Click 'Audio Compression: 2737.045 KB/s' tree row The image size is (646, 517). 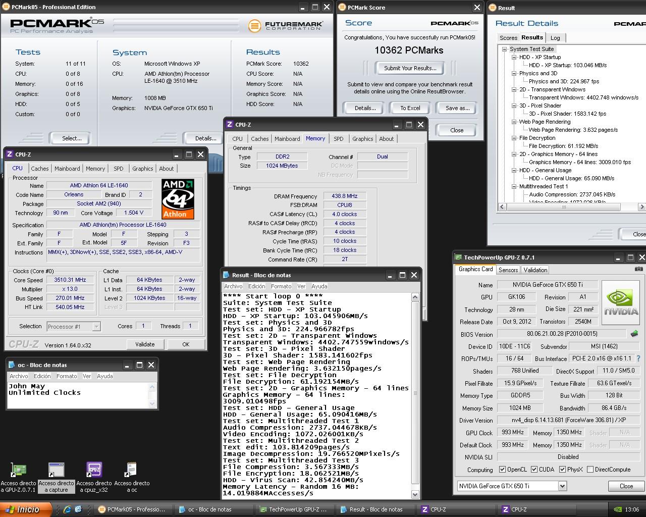(x=572, y=194)
